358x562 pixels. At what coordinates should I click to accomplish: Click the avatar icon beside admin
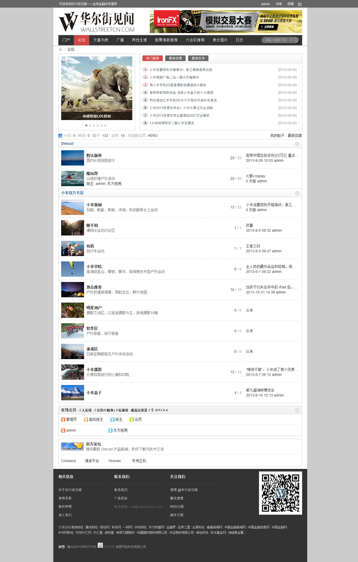point(63,430)
